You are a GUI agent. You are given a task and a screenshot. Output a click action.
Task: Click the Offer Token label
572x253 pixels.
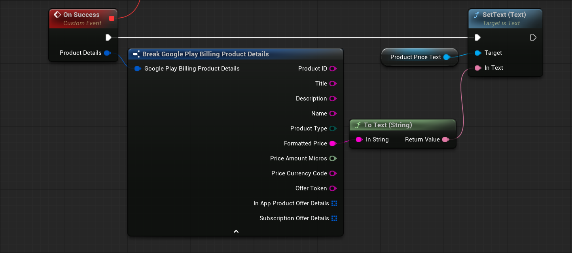[x=311, y=188]
